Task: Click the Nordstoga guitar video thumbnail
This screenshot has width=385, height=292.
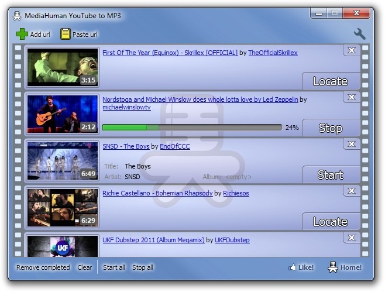Action: (63, 114)
